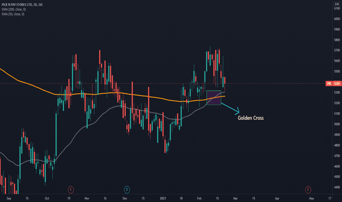Image resolution: width=342 pixels, height=202 pixels.
Task: Click the PIK 5385 current price label
Action: (x=333, y=83)
